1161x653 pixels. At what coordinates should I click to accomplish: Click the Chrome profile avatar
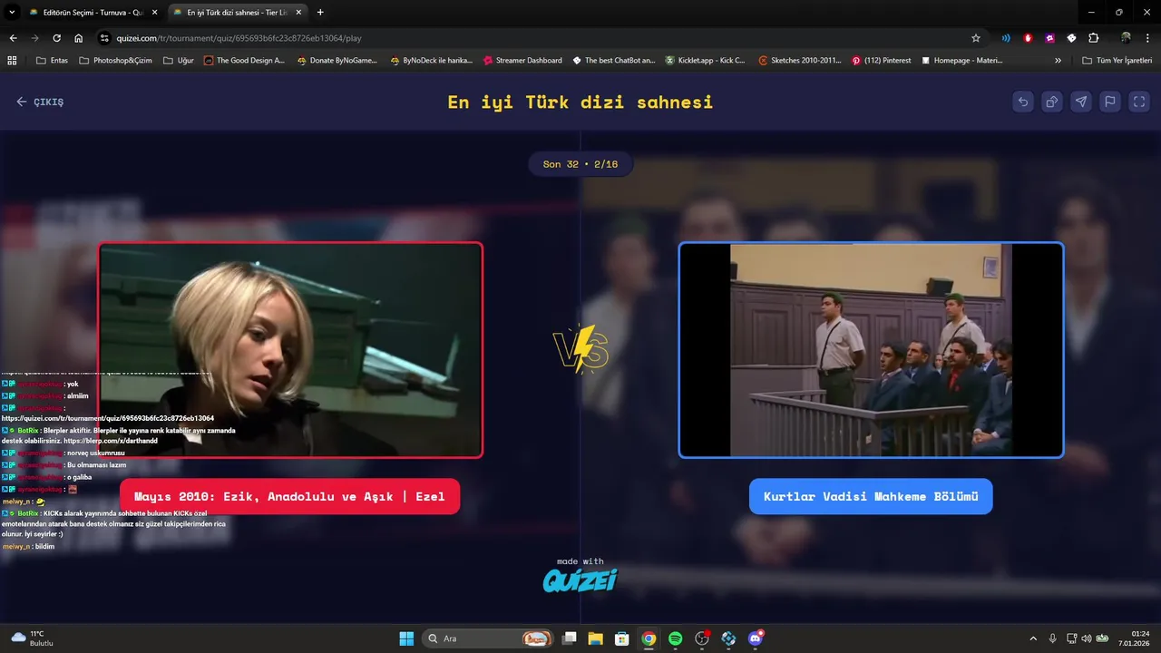(1126, 38)
